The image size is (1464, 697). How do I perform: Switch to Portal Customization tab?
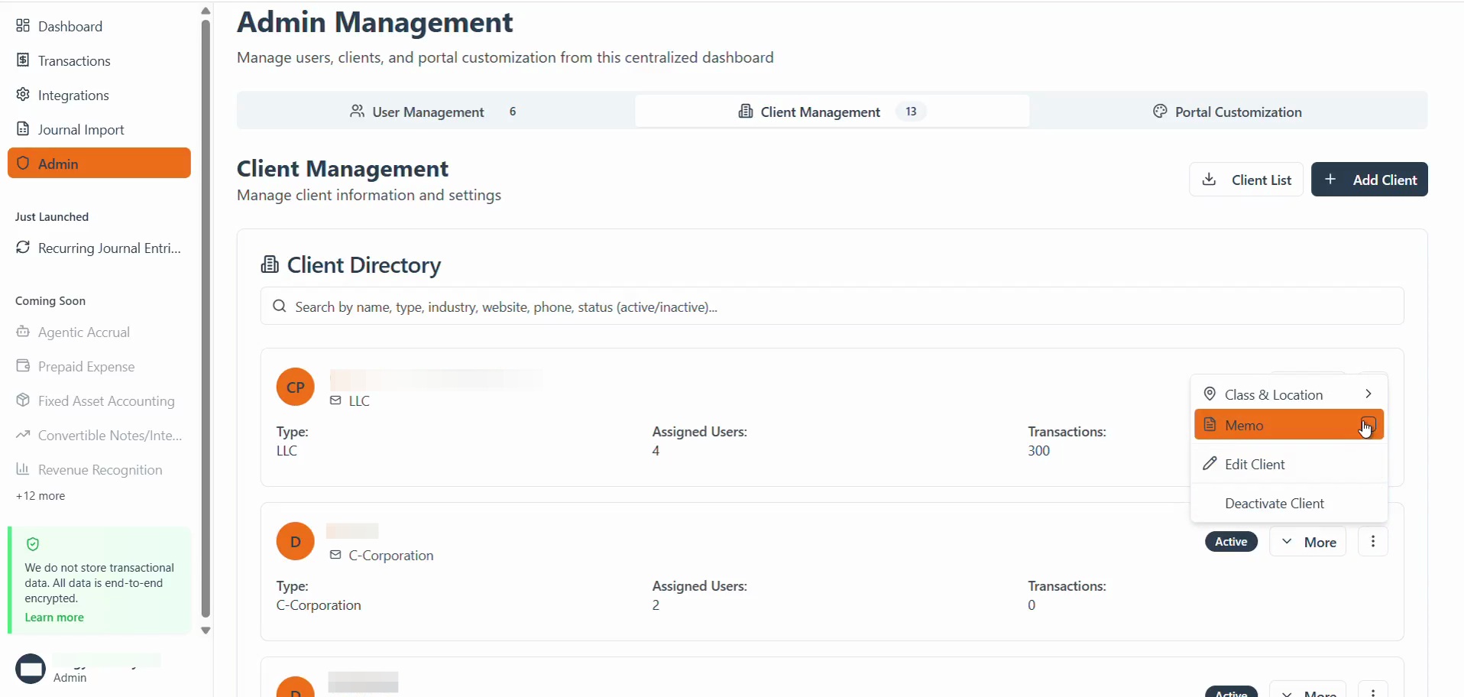(x=1227, y=112)
